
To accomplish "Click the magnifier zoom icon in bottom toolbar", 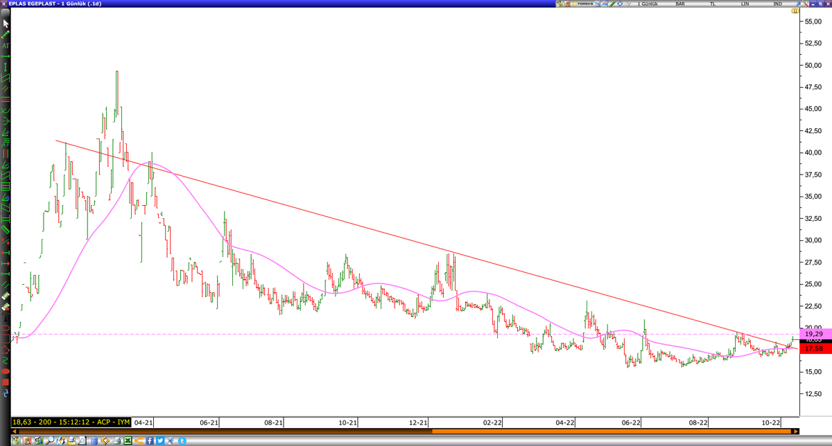I will coord(49,440).
